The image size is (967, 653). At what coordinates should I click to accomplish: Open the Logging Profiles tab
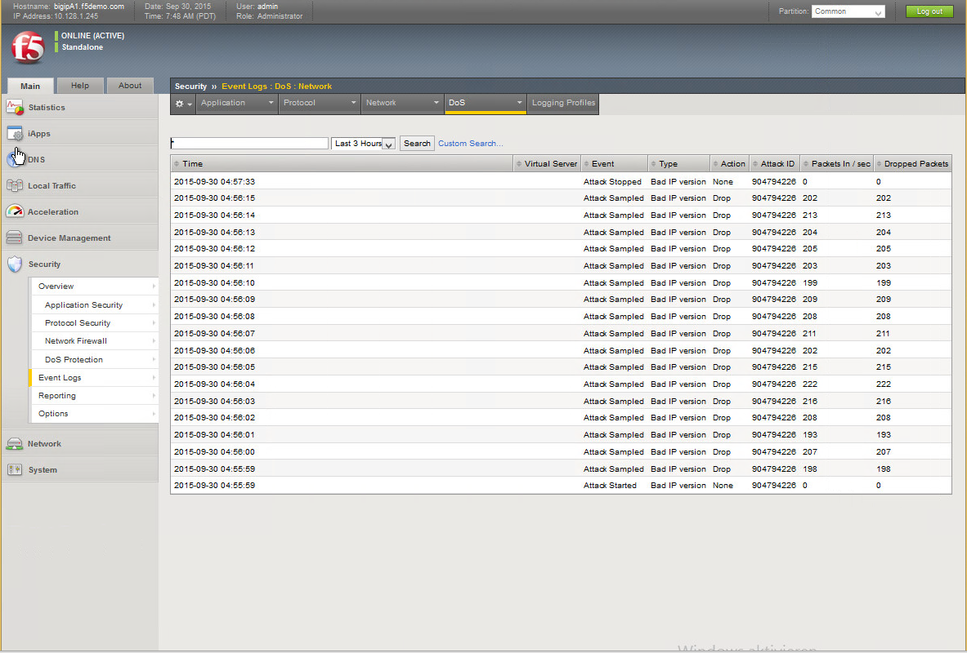click(x=563, y=103)
